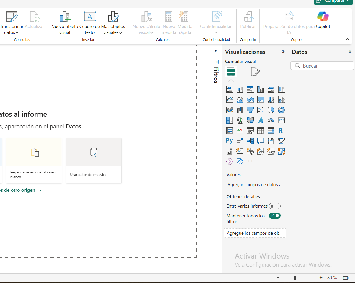355x283 pixels.
Task: Select the donut chart visualization
Action: 281,110
